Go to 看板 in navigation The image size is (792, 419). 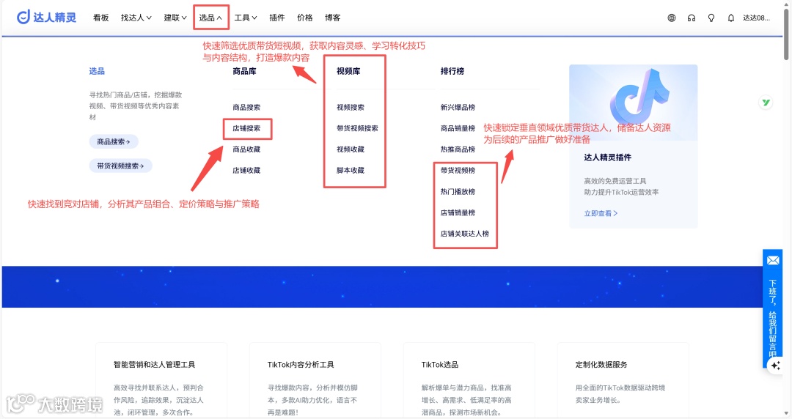coord(101,18)
